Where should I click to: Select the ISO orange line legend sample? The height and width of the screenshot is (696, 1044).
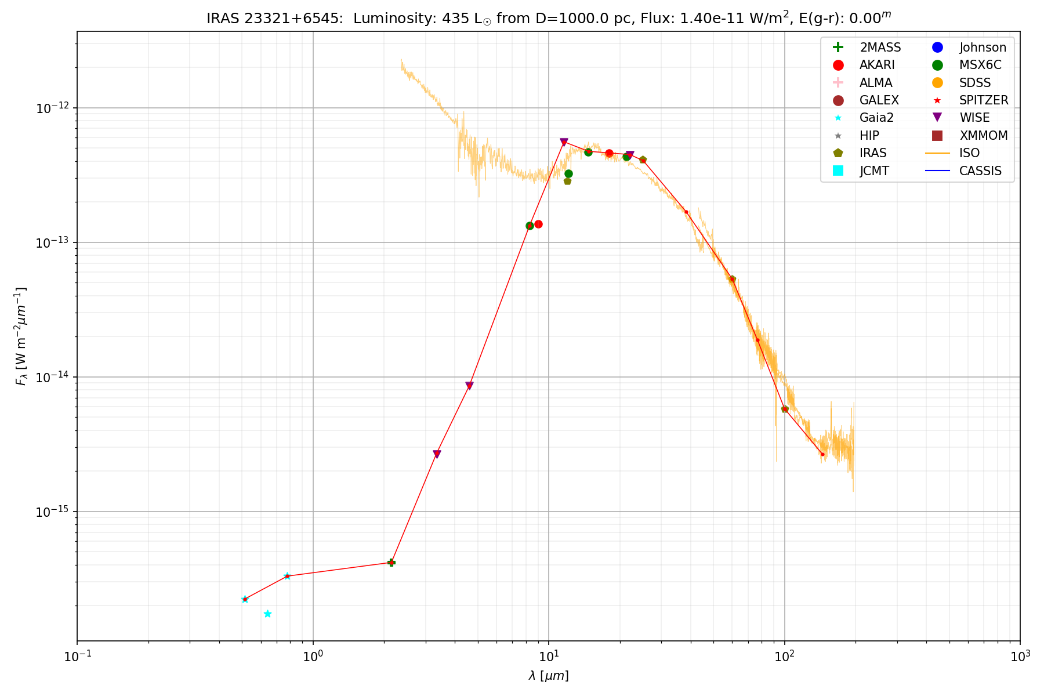point(937,153)
